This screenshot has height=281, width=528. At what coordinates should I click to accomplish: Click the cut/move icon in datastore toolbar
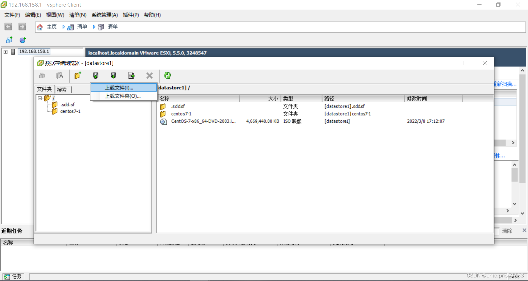tap(60, 75)
